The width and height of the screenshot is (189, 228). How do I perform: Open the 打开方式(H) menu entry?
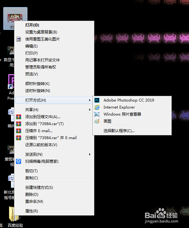(x=54, y=100)
